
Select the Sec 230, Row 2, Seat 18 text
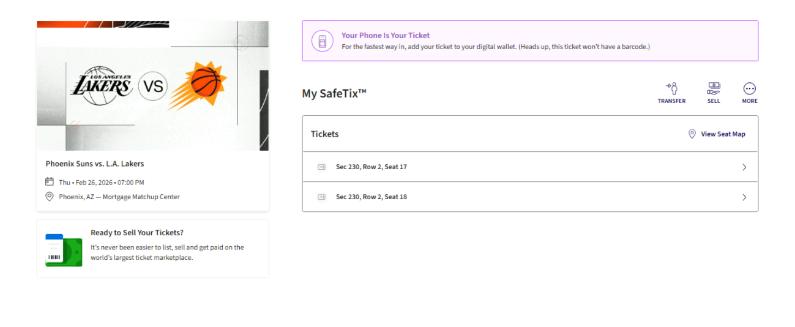click(x=371, y=197)
